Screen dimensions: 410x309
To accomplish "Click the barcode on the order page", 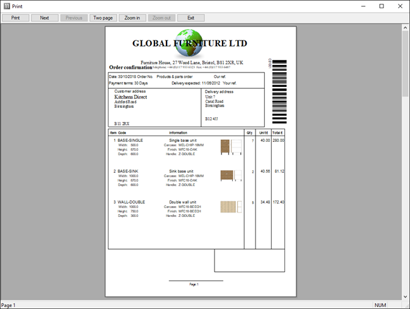I will [279, 91].
